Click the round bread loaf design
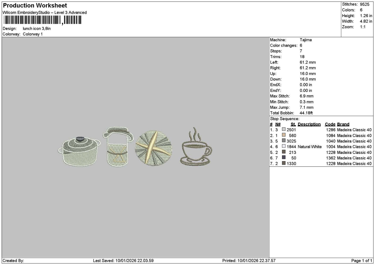This screenshot has height=265, width=375. click(x=154, y=148)
